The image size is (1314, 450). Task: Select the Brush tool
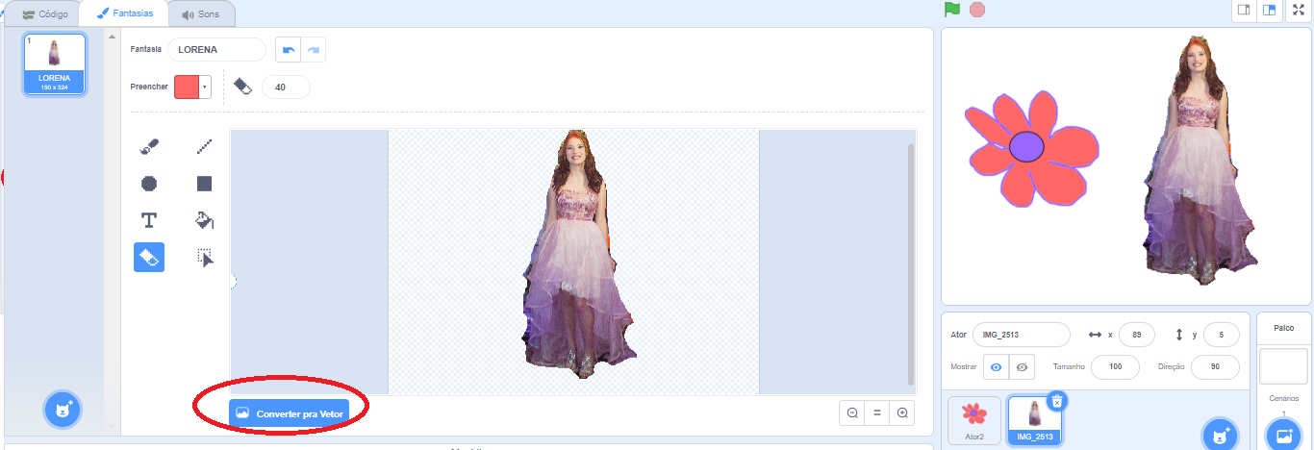(x=149, y=147)
